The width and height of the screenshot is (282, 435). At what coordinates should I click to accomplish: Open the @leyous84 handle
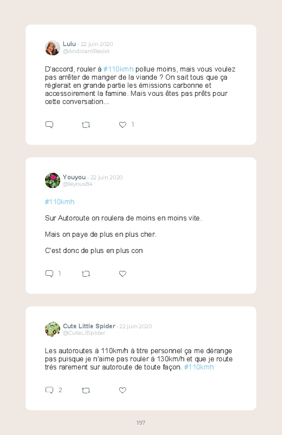point(78,184)
